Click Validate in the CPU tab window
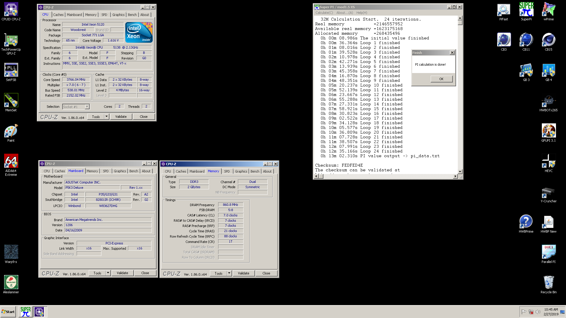The image size is (566, 318). click(121, 117)
